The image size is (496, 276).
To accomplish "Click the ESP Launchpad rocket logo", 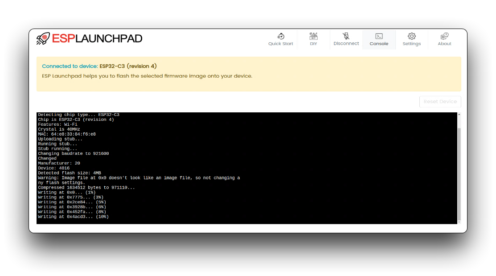I will (x=43, y=39).
